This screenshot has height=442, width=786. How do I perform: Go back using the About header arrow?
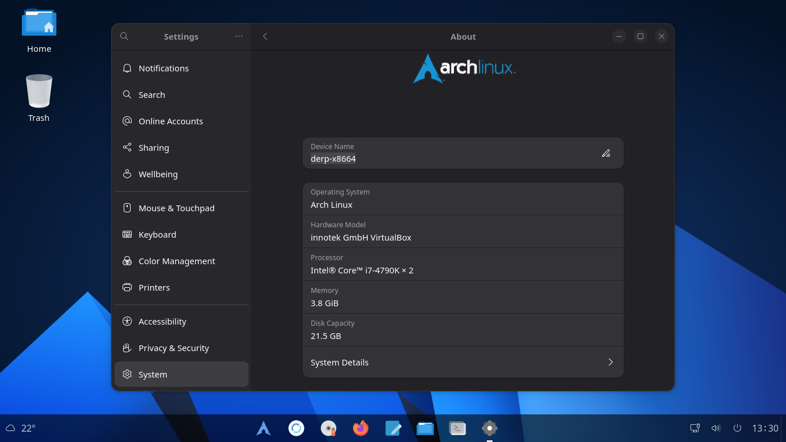[x=265, y=36]
